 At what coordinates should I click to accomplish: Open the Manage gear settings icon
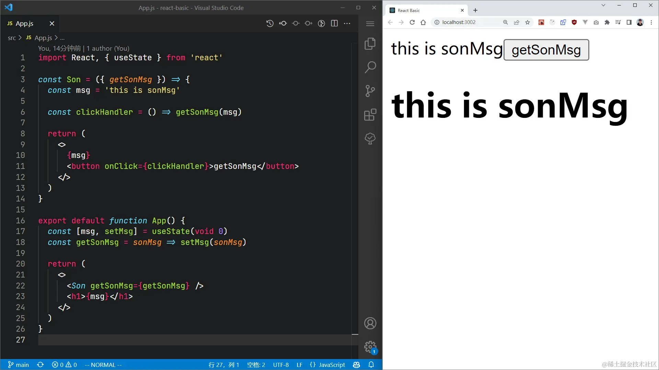(x=370, y=347)
